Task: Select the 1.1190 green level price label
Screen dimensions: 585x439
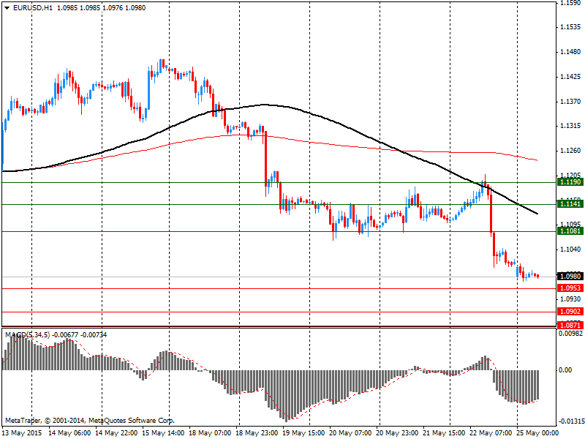Action: click(570, 182)
